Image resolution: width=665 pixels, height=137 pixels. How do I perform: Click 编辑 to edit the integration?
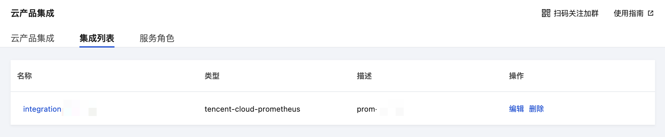(516, 109)
